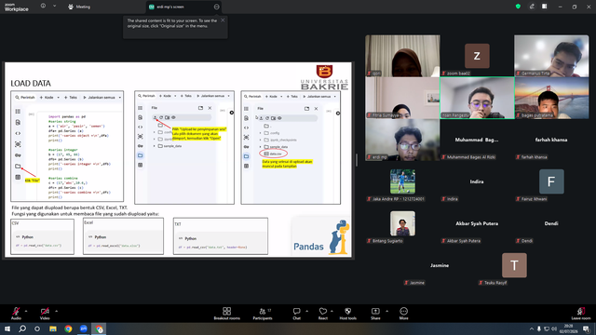This screenshot has width=596, height=335.
Task: Click the annotate pen icon in title bar
Action: coord(532,7)
